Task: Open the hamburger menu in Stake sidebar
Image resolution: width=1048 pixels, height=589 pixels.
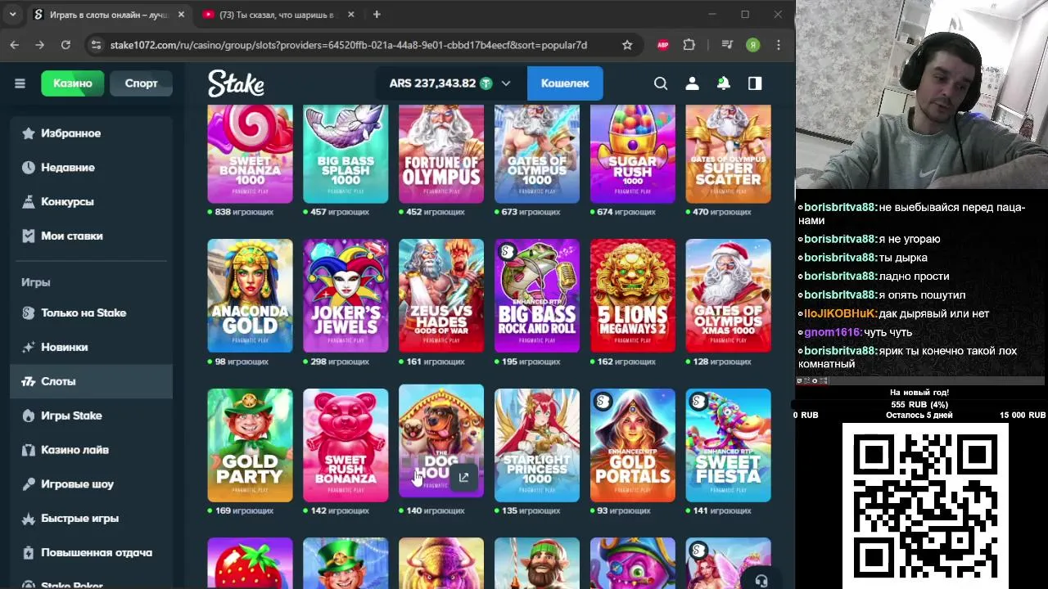Action: pos(20,83)
